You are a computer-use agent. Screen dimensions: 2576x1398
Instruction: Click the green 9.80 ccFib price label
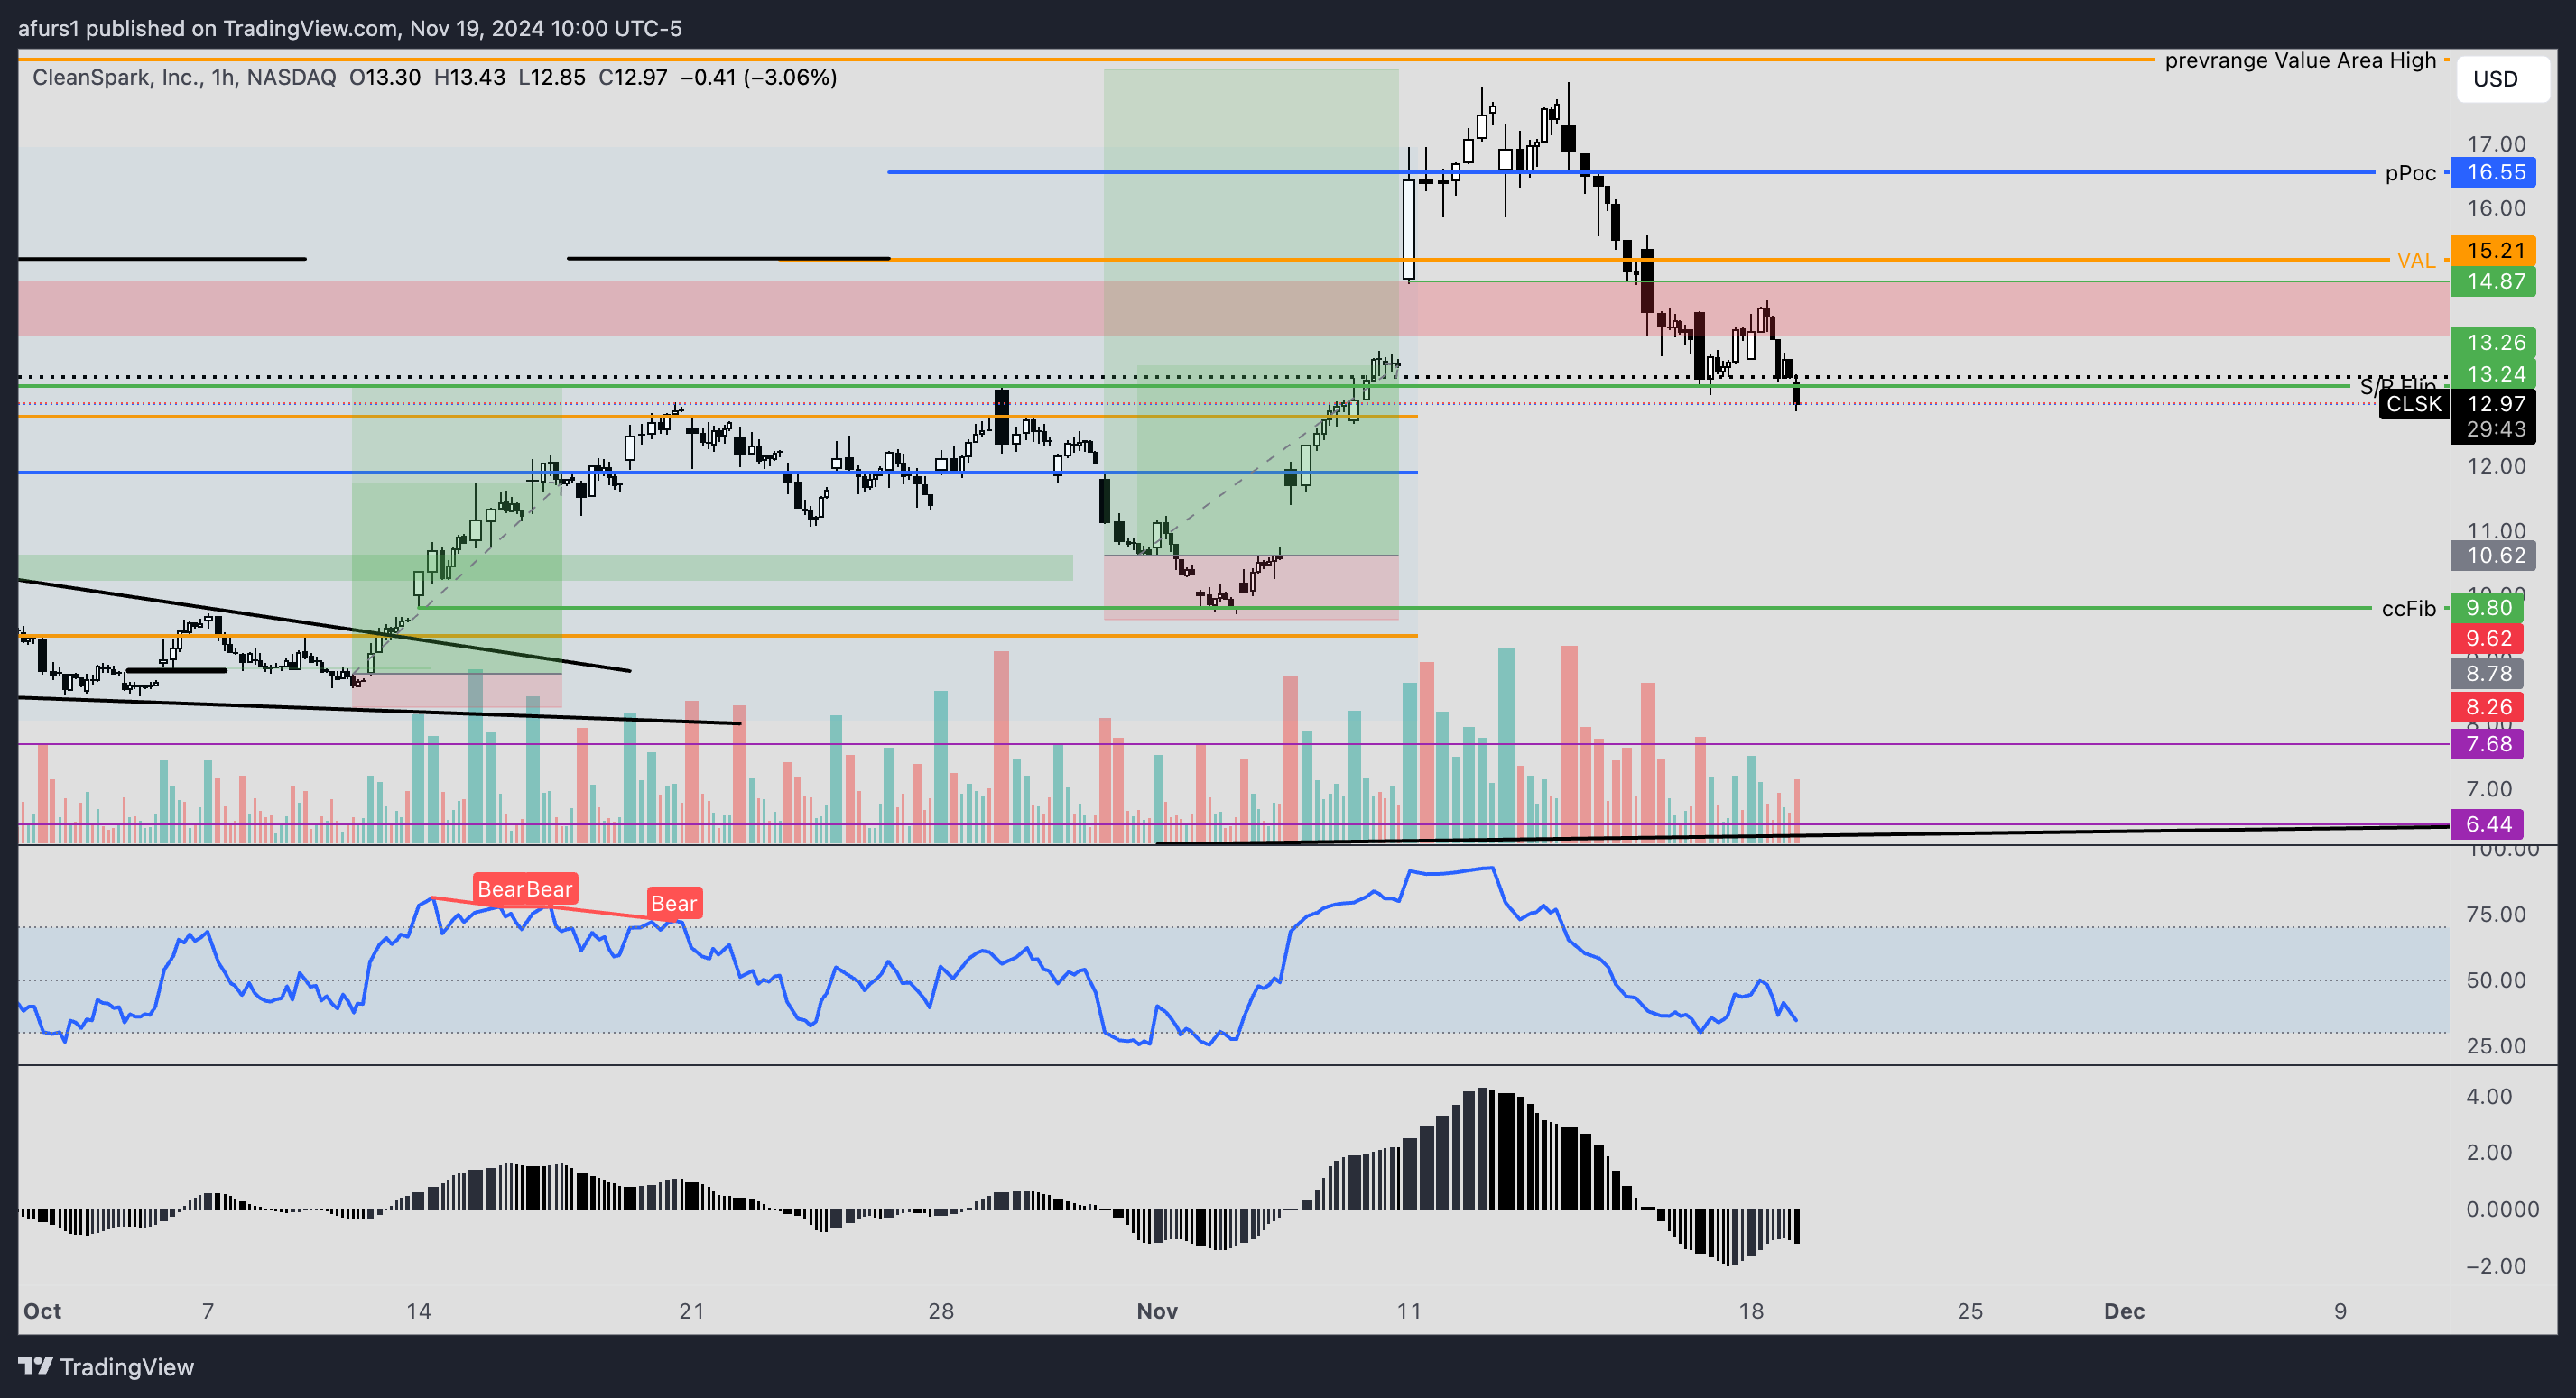[x=2488, y=608]
